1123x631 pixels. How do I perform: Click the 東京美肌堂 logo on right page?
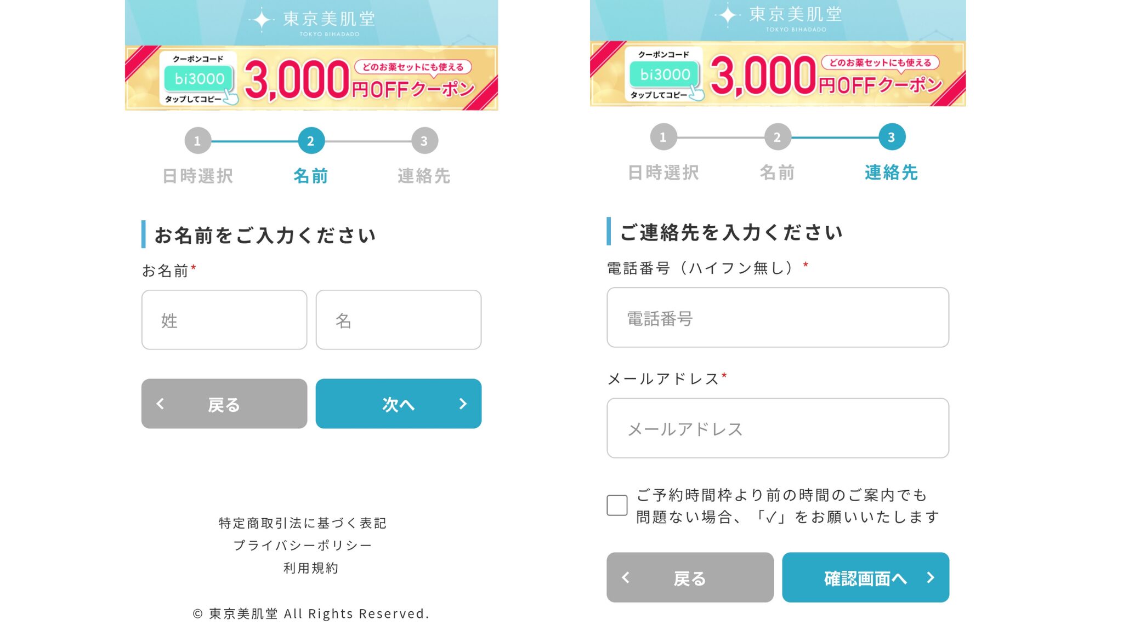pyautogui.click(x=779, y=16)
